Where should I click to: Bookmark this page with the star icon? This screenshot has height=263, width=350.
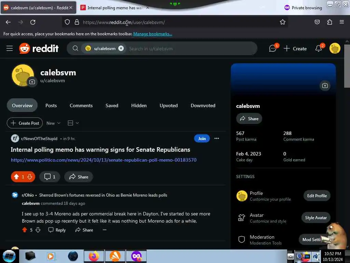[x=283, y=22]
